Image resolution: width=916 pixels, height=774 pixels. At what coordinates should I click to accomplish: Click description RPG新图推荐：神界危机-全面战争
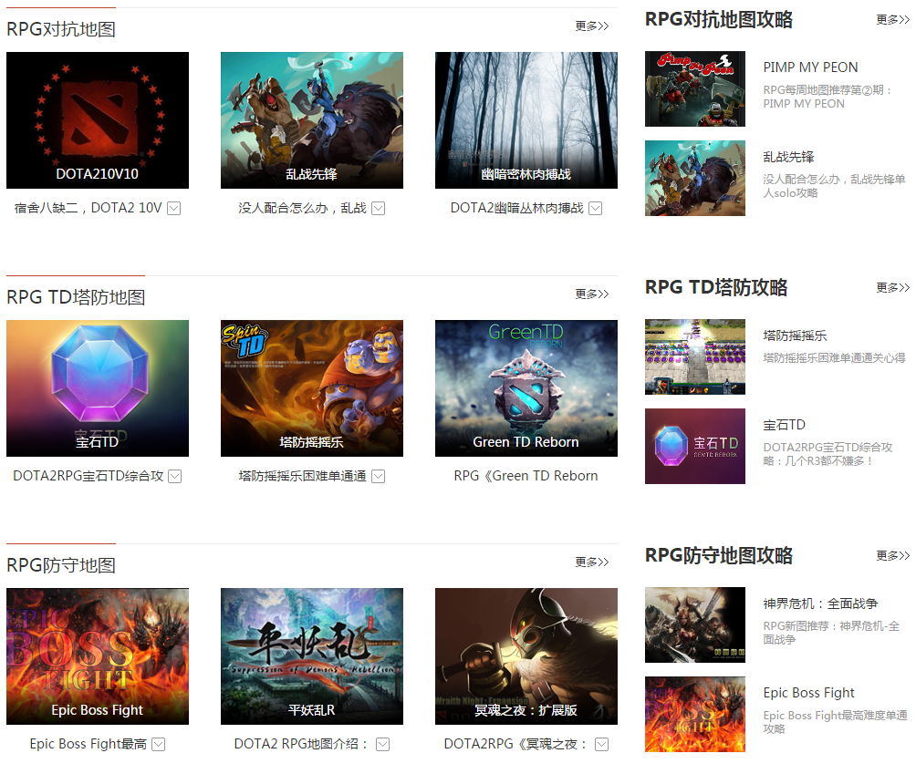(x=831, y=633)
